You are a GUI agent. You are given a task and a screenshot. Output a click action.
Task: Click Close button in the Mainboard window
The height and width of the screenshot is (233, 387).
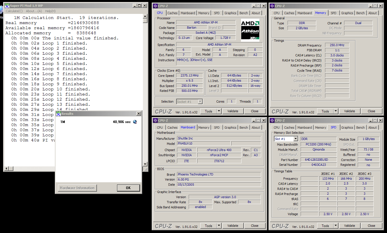[255, 226]
